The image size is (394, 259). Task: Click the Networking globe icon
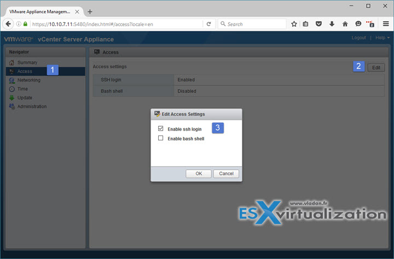point(12,80)
